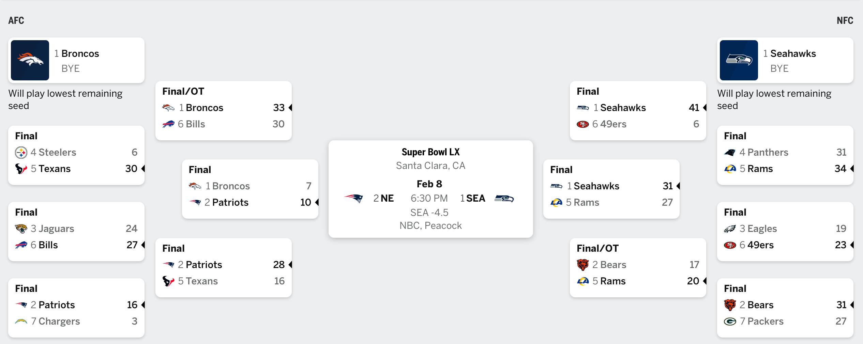Click 5 Texans team name versus Steelers
863x344 pixels.
tap(55, 169)
